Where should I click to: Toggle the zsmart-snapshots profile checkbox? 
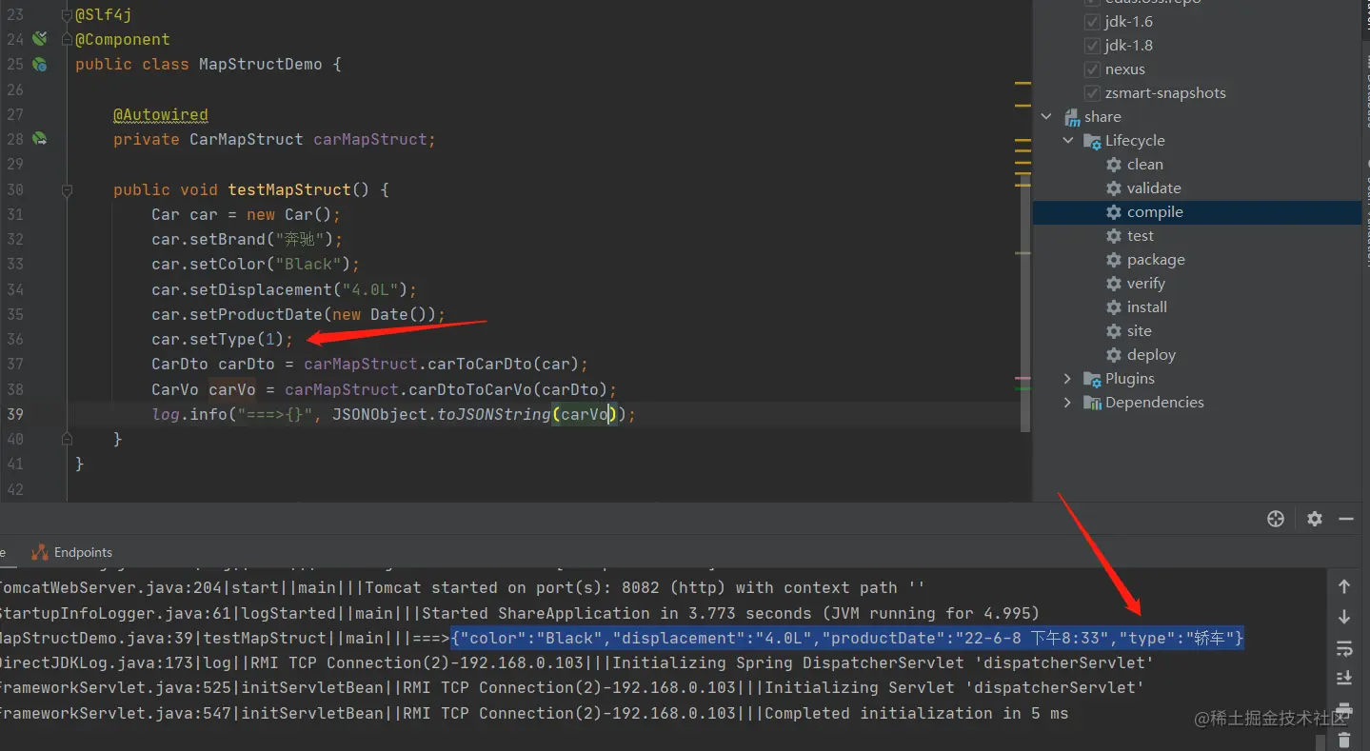[x=1092, y=93]
